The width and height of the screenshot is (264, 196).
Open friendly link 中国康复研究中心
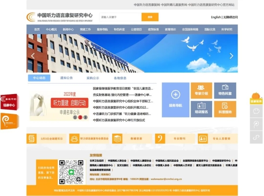(x=221, y=161)
